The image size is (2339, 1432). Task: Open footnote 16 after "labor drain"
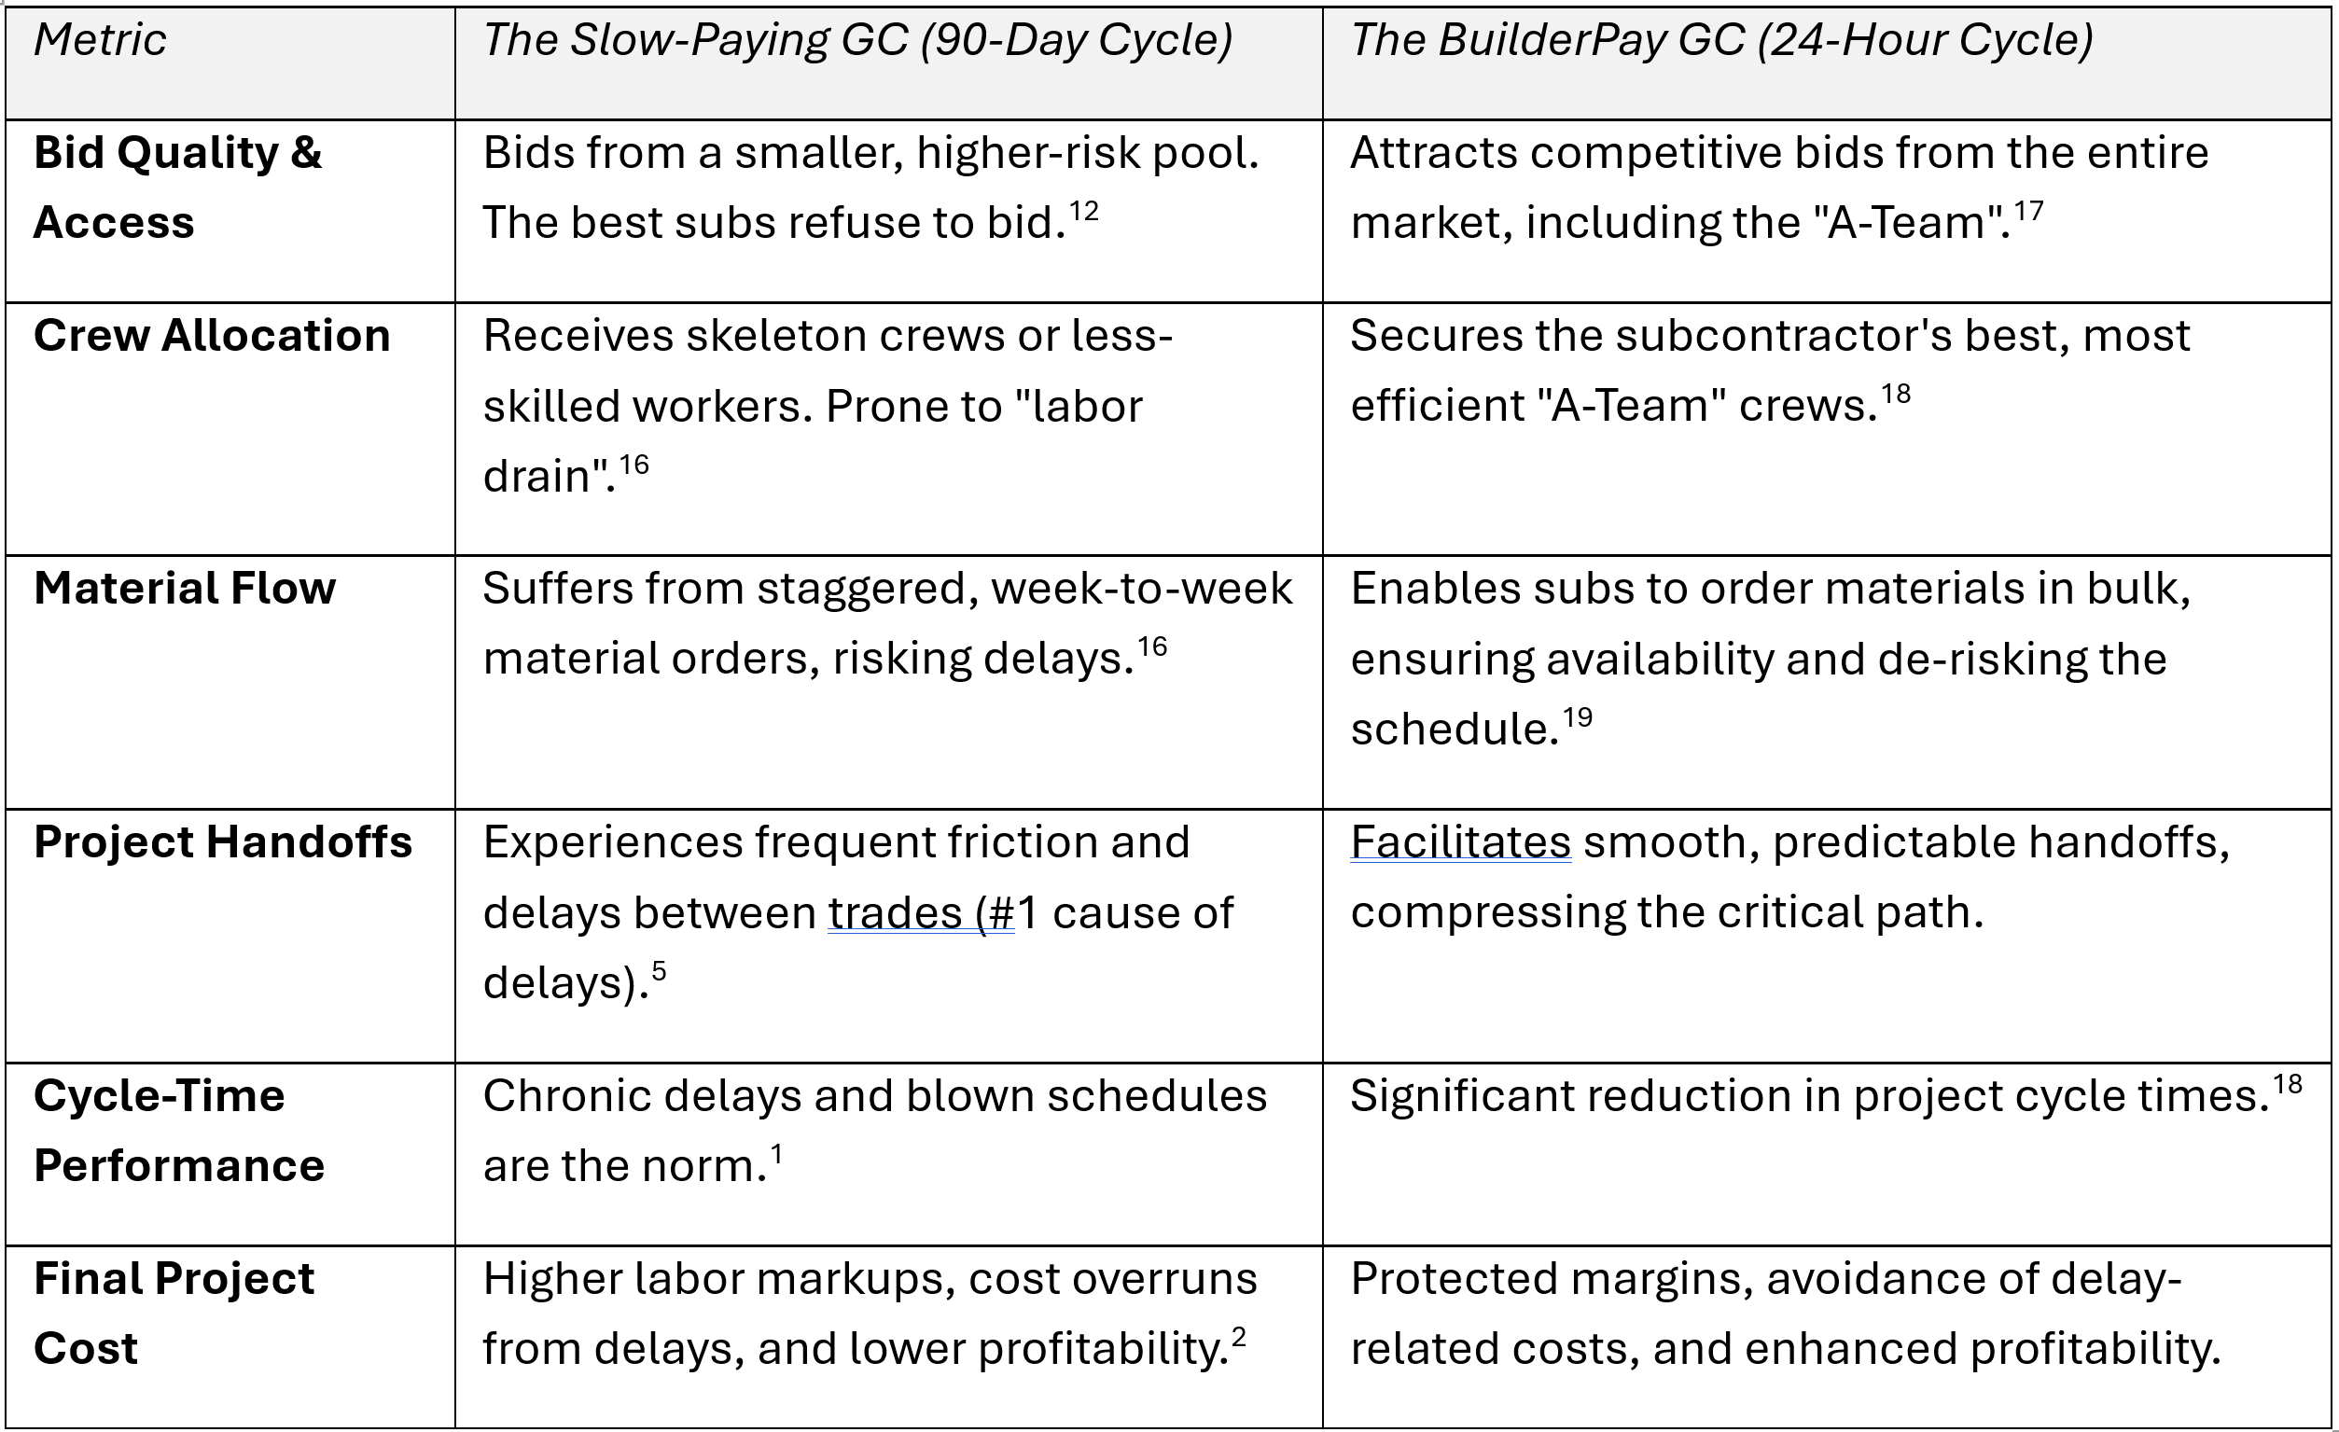(x=634, y=464)
